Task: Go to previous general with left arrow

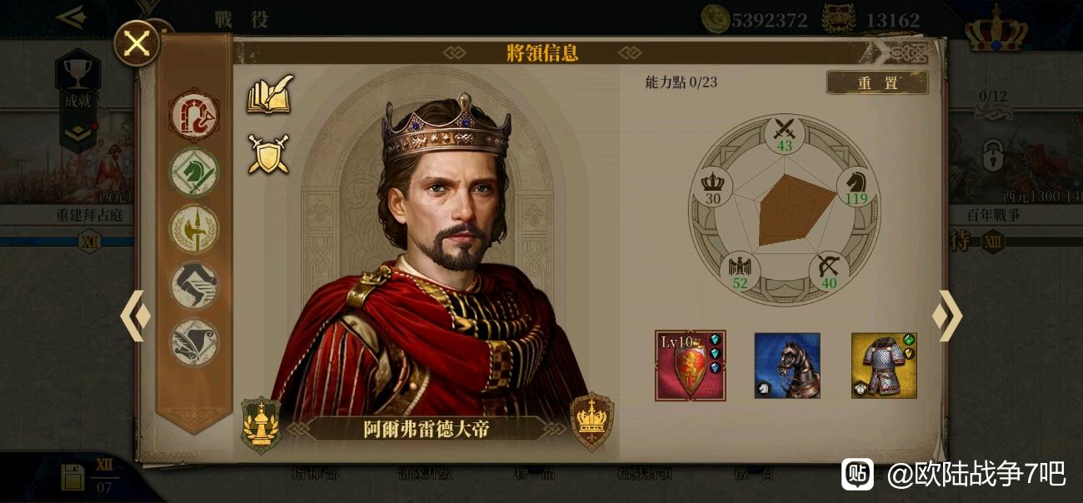Action: click(x=135, y=316)
